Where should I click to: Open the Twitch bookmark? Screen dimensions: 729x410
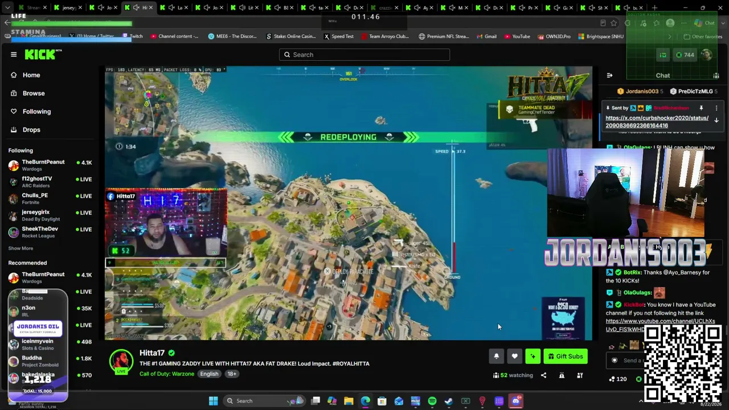[x=133, y=36]
